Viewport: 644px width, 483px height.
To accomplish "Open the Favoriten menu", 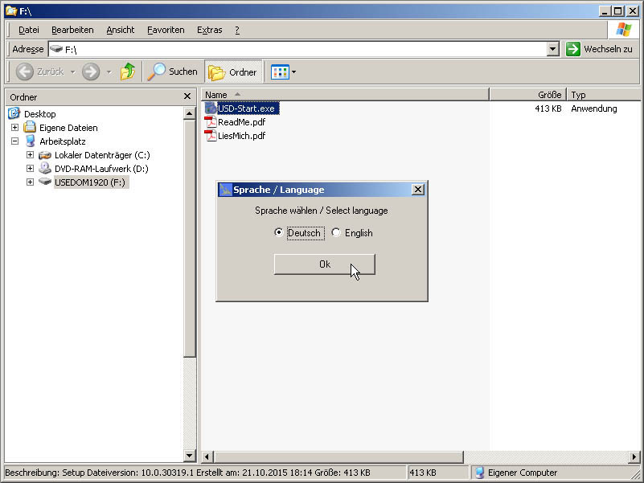I will coord(165,30).
